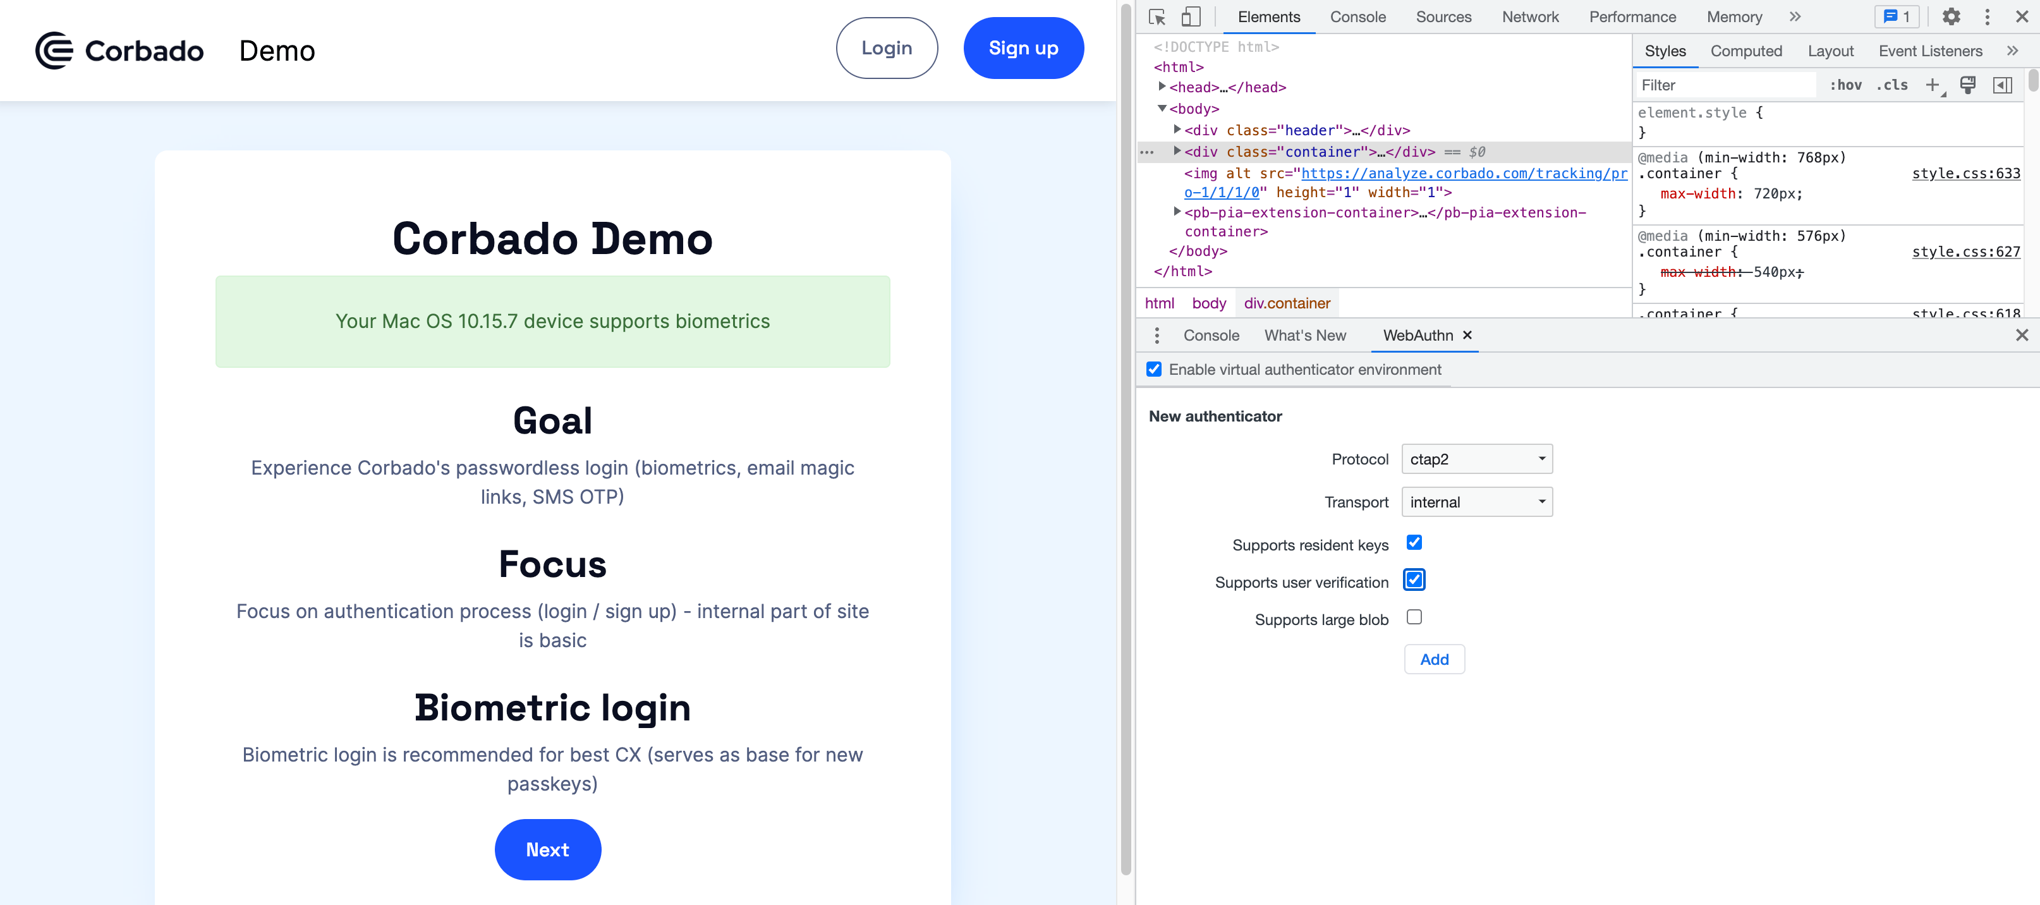The width and height of the screenshot is (2040, 905).
Task: Expand the head element node
Action: (x=1162, y=87)
